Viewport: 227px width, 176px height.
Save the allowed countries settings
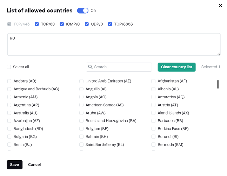click(14, 164)
